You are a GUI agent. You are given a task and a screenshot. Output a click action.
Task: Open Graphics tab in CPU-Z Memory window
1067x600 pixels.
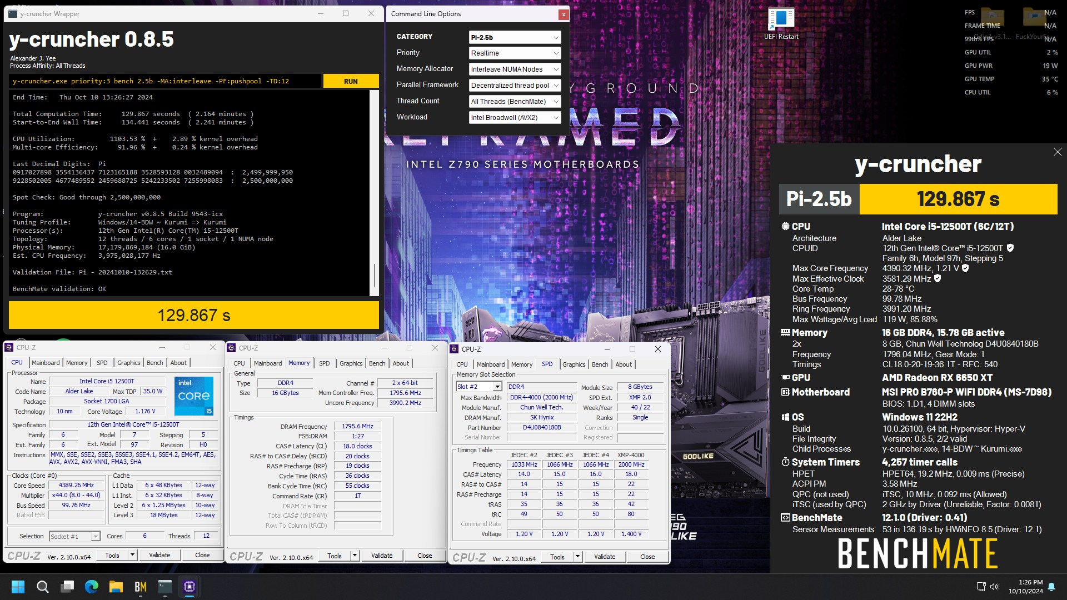click(351, 363)
